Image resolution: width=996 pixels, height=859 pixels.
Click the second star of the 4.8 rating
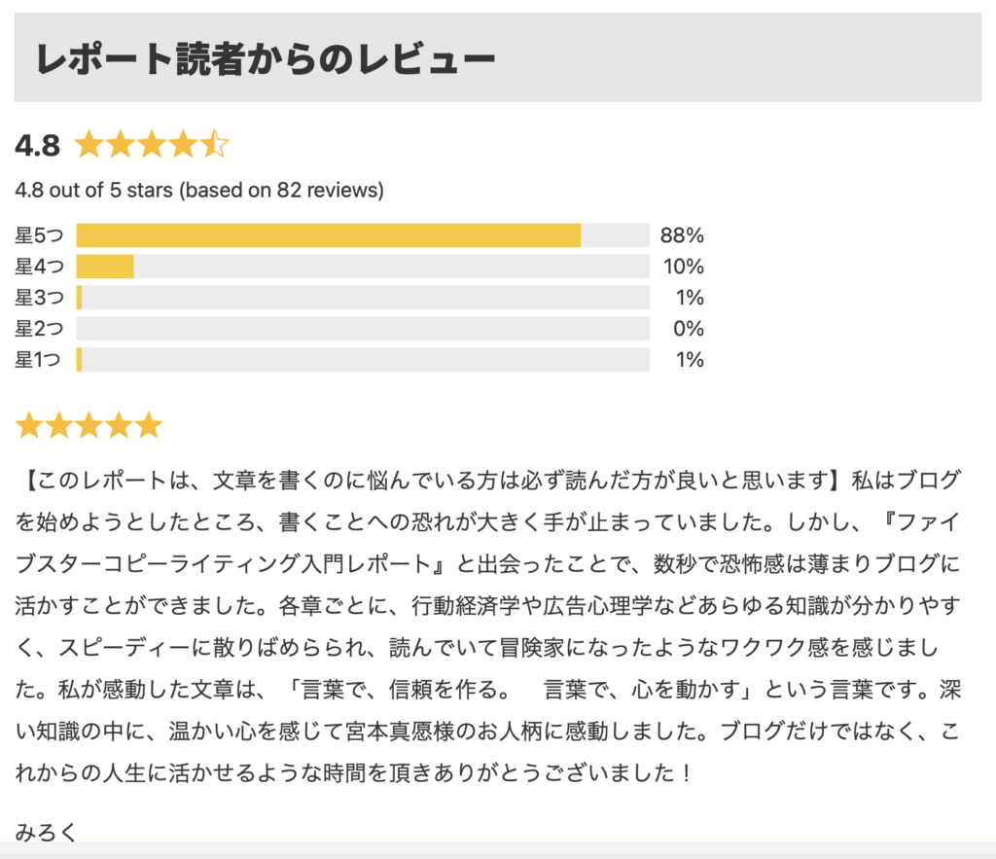pyautogui.click(x=120, y=144)
